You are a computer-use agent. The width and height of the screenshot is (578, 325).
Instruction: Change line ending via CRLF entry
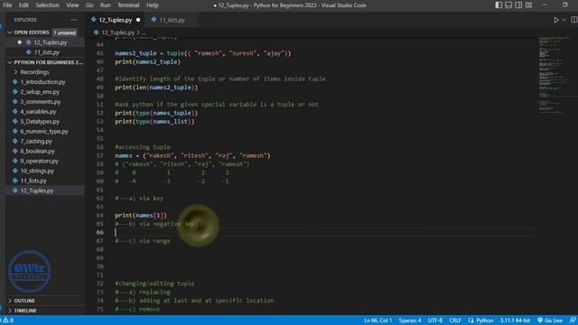coord(455,320)
